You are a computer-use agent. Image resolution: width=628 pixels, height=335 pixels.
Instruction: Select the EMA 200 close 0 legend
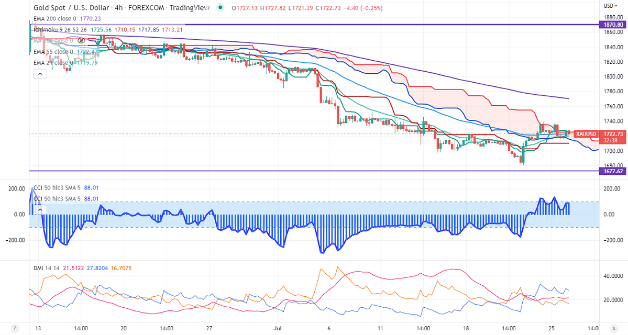click(55, 18)
